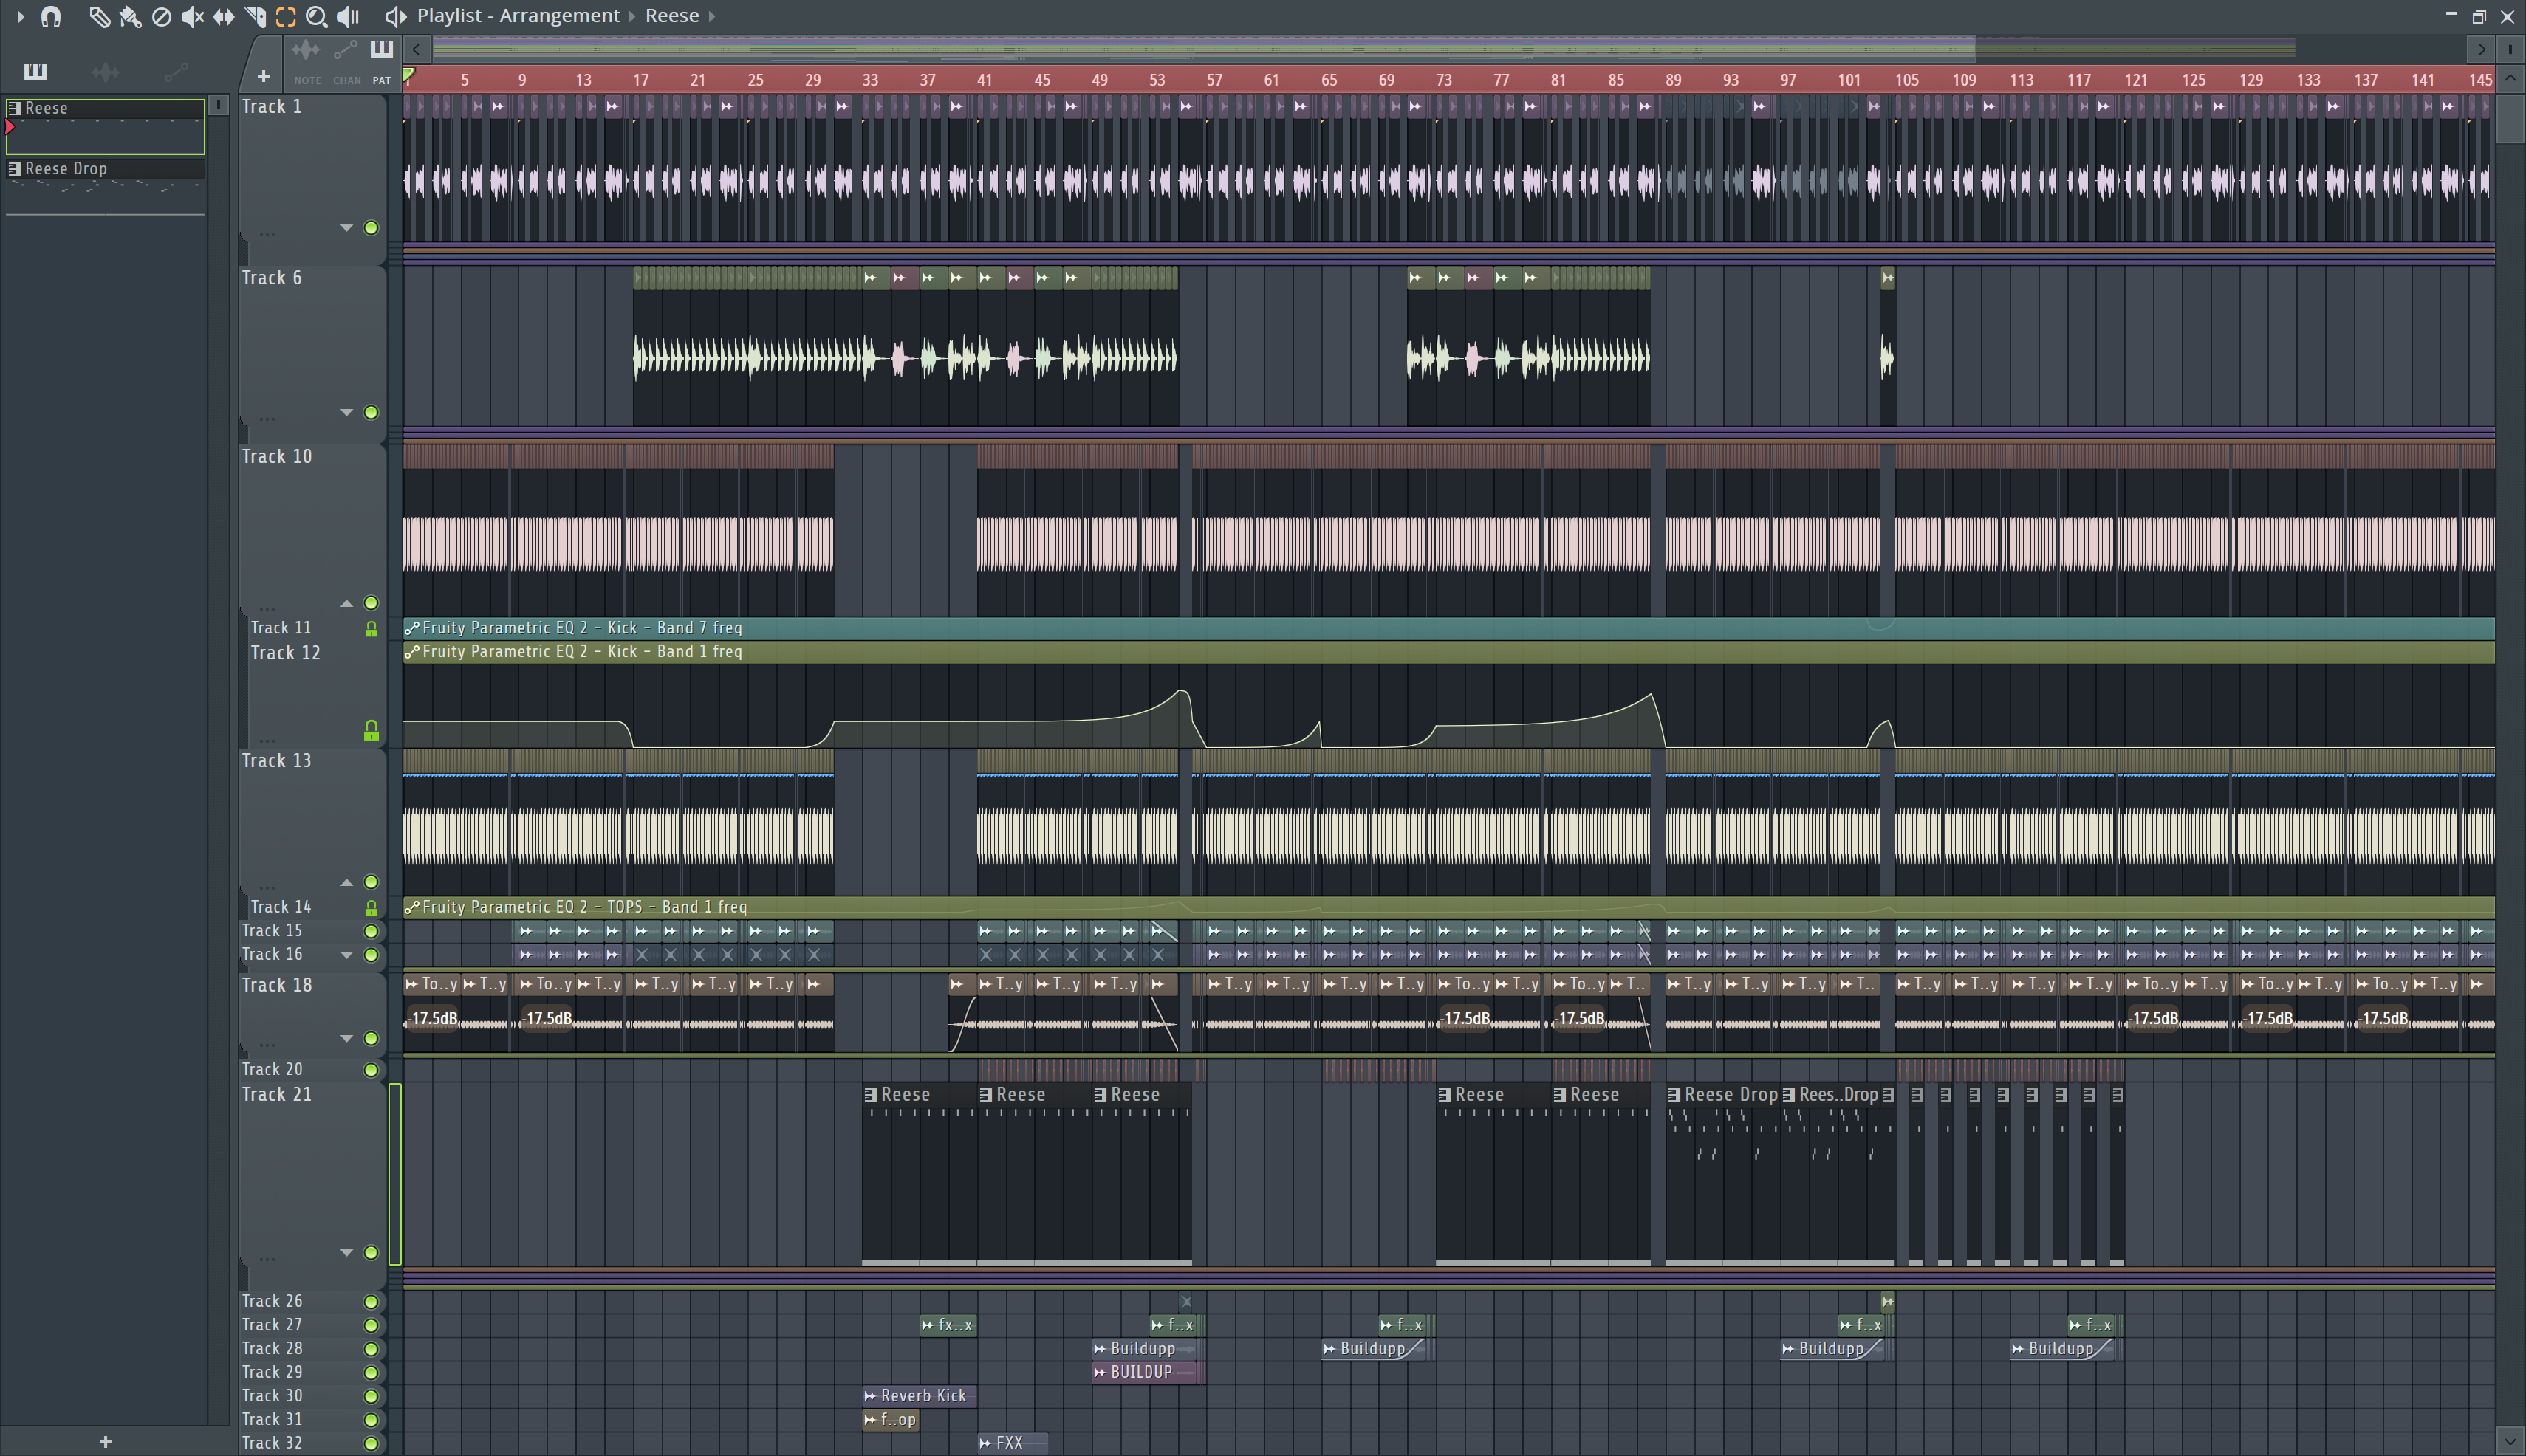Select TOPS Band 1 freq automation clip

pyautogui.click(x=1448, y=907)
